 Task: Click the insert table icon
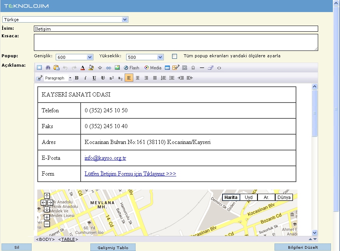(x=167, y=68)
